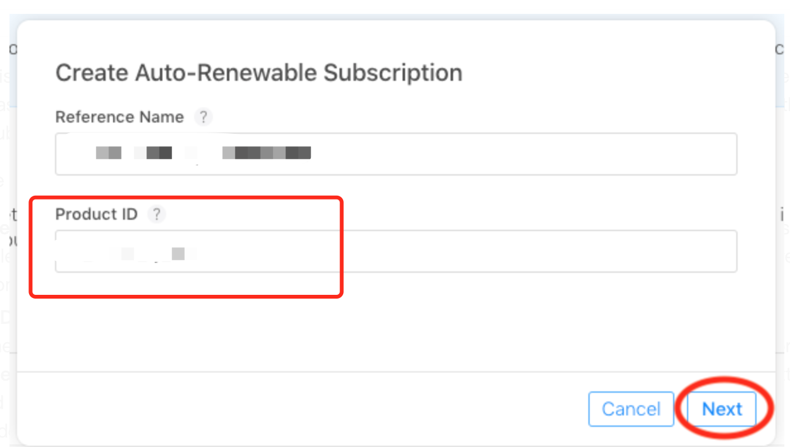Open the Product ID help tooltip icon

click(156, 215)
